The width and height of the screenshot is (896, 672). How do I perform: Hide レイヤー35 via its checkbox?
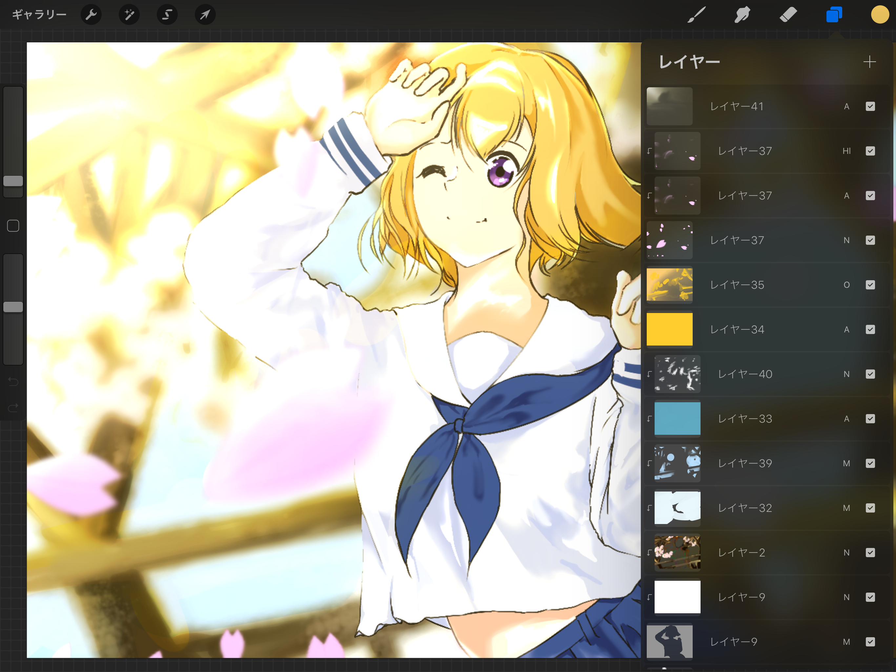pos(870,285)
